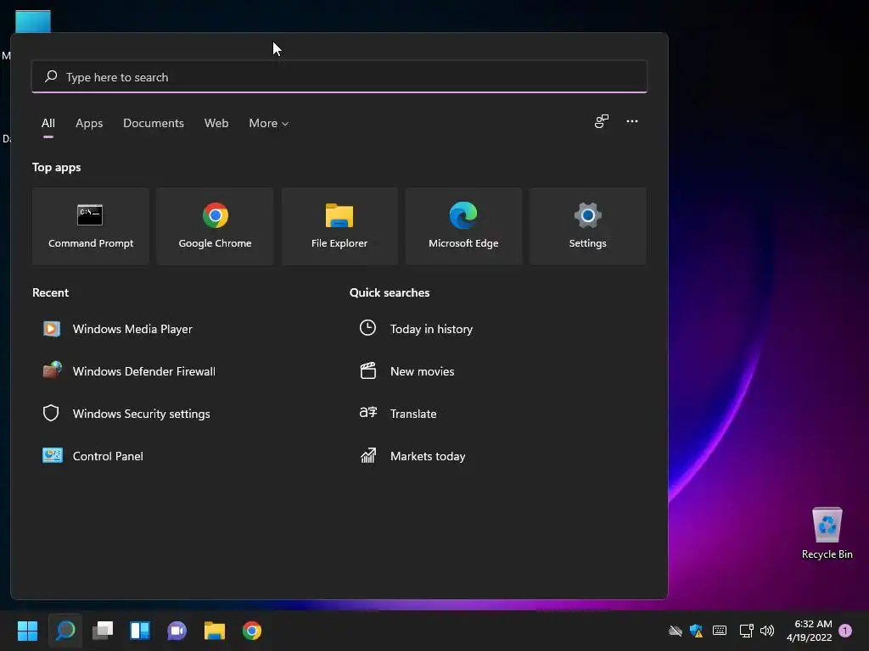Run the Markets today quick search

click(412, 456)
